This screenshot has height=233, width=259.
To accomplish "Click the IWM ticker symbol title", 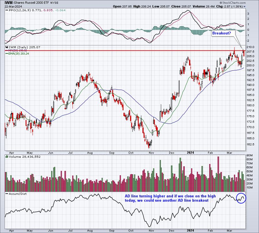I will pos(9,2).
